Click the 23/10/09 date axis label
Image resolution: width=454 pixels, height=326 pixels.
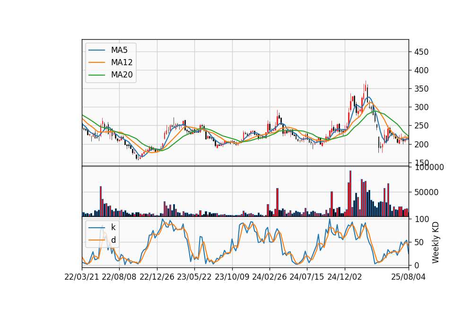pyautogui.click(x=232, y=277)
